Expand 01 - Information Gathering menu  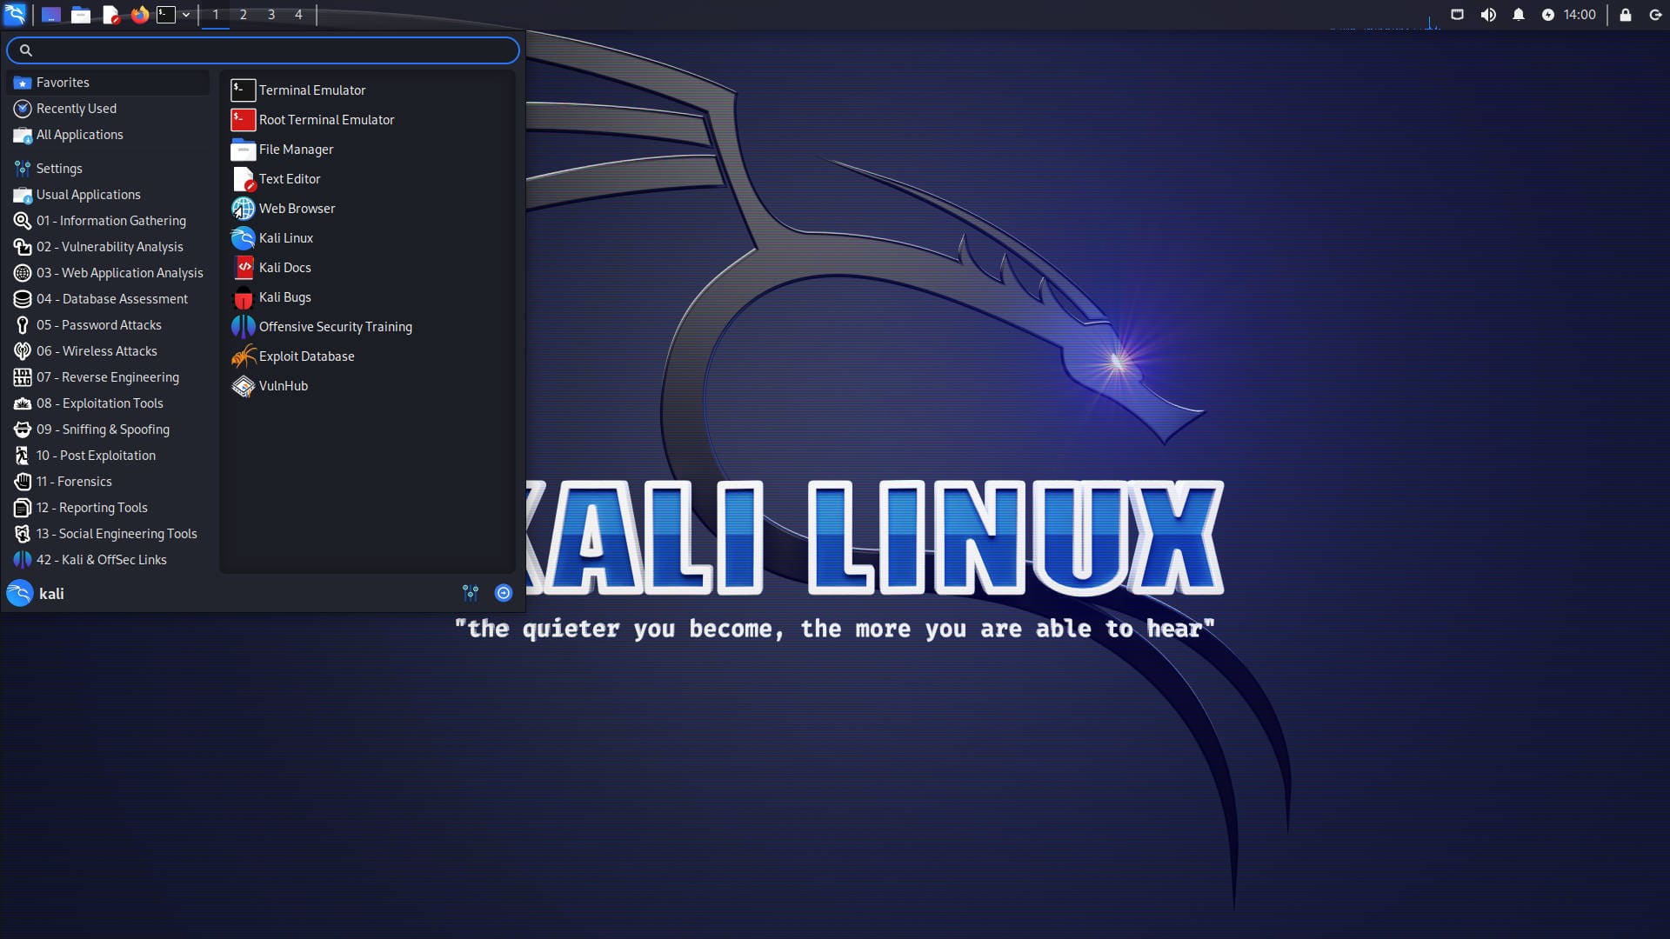pyautogui.click(x=111, y=220)
